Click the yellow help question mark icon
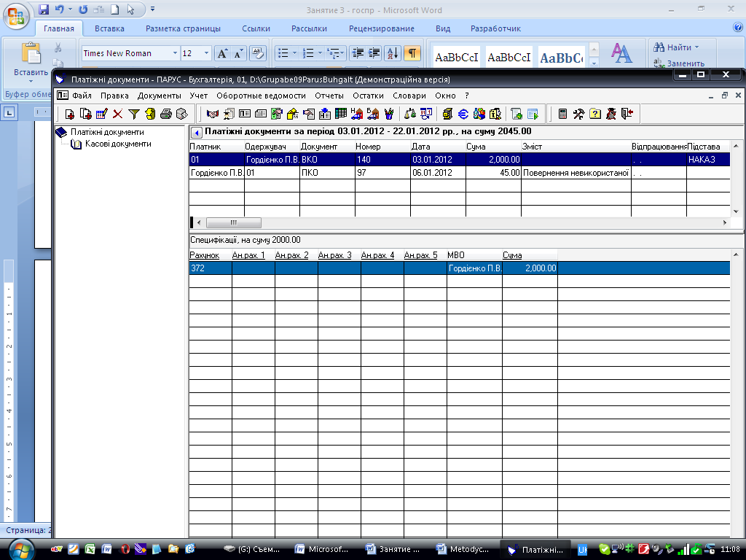Image resolution: width=746 pixels, height=560 pixels. coord(594,114)
